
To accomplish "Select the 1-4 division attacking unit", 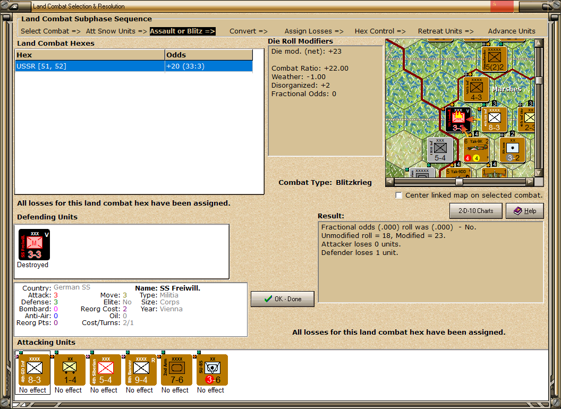I will pyautogui.click(x=70, y=370).
